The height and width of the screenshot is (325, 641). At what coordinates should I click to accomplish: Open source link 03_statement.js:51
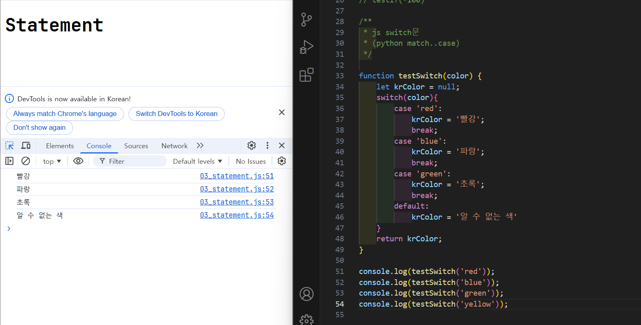tap(237, 176)
